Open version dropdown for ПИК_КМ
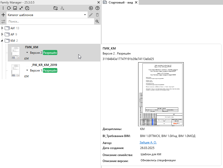Image resolution: width=223 pixels, height=168 pixels. click(x=27, y=52)
